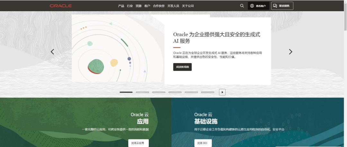Click the Oracle logo in header
Screen dimensions: 347x147
coord(61,6)
